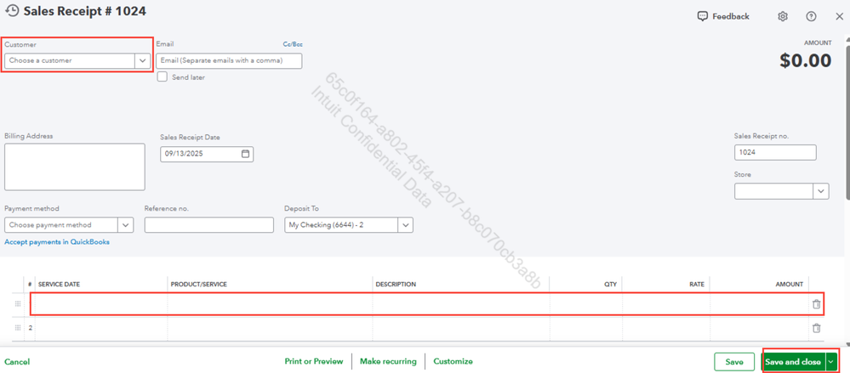Viewport: 850px width, 373px height.
Task: Tick the Send later checkbox
Action: 162,76
